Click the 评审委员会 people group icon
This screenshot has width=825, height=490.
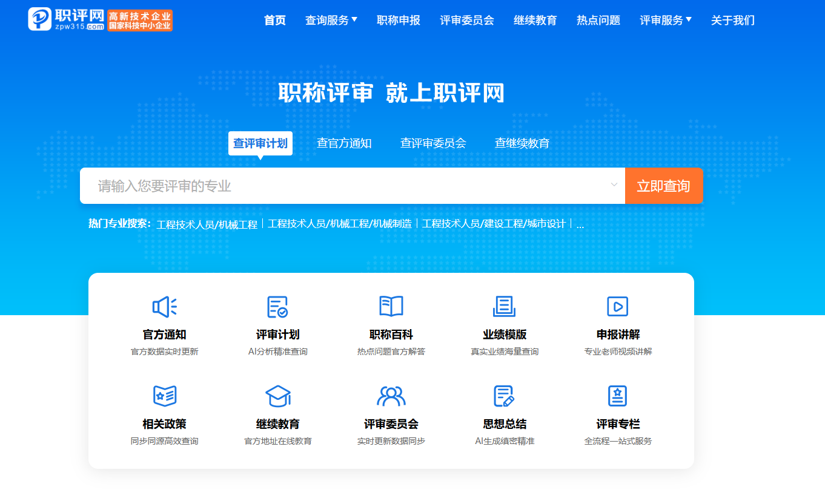(391, 396)
